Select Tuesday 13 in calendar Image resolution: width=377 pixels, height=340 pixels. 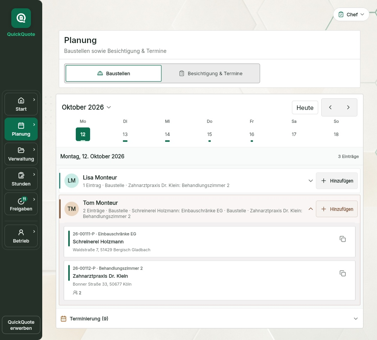click(x=125, y=134)
